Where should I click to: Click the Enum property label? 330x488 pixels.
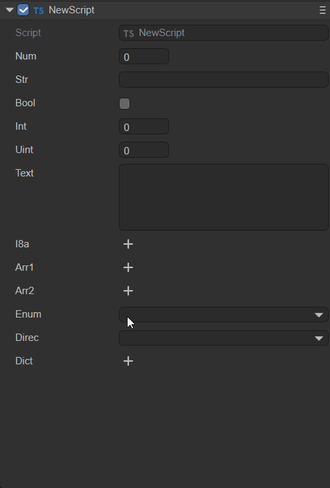coord(28,314)
